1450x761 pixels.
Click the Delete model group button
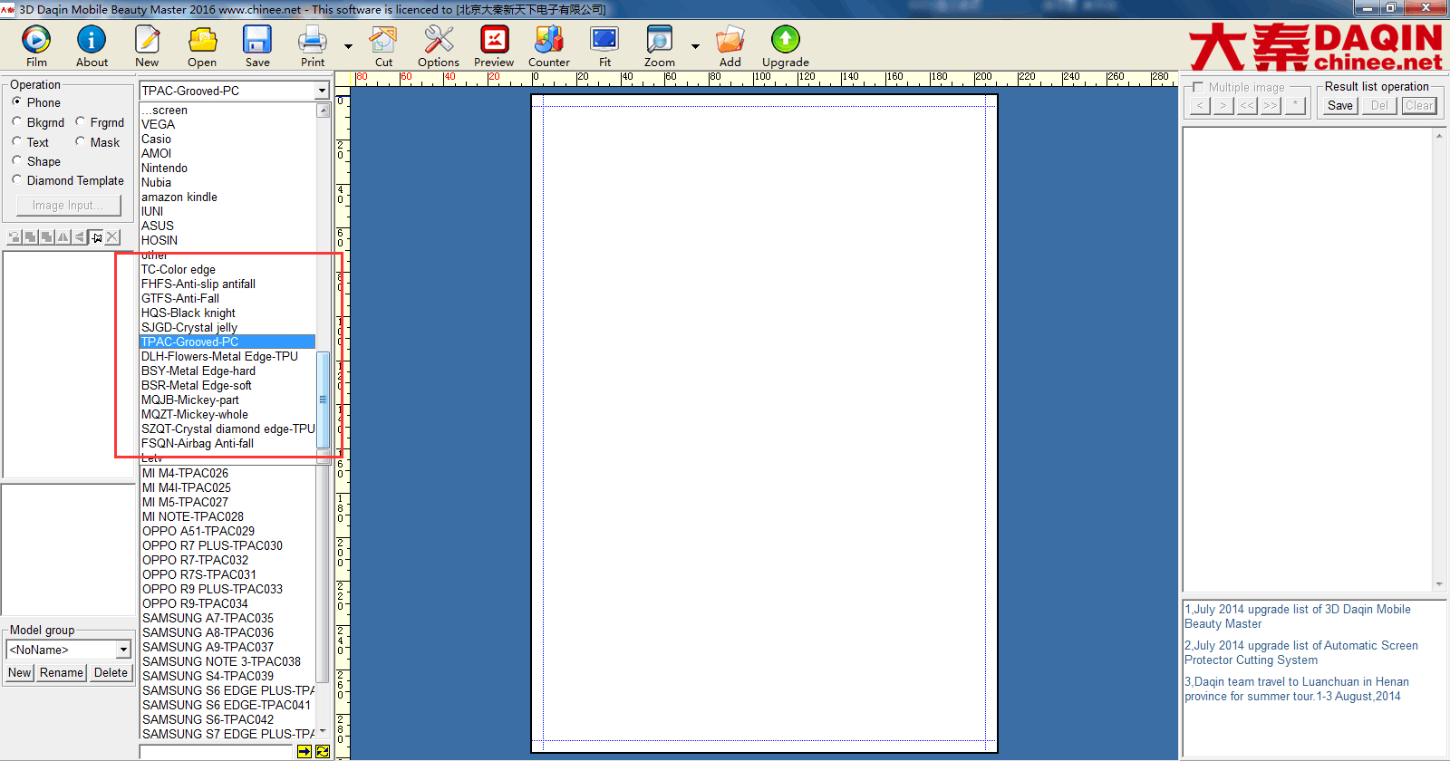pyautogui.click(x=111, y=672)
